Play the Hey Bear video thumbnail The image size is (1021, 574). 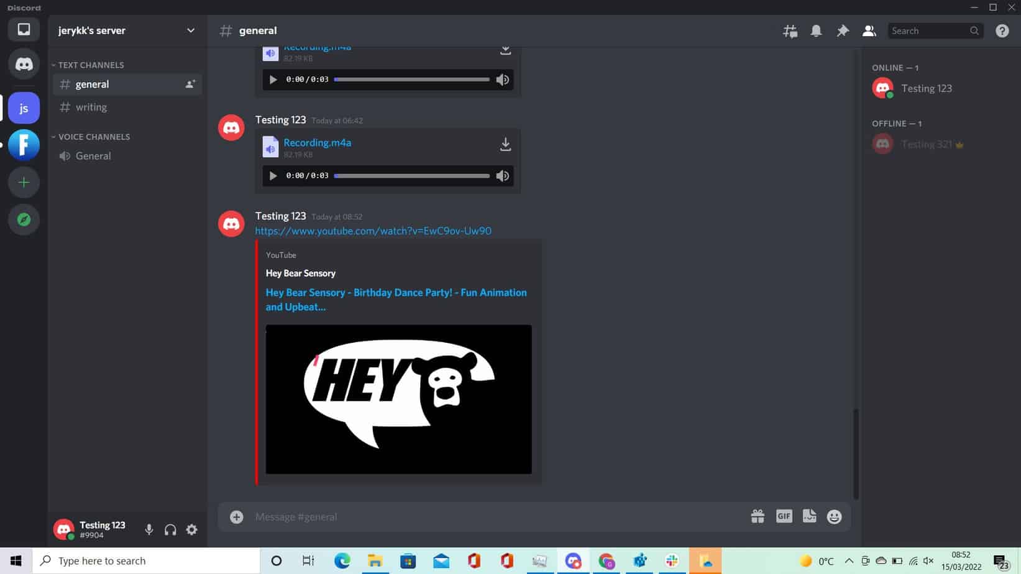click(x=398, y=399)
